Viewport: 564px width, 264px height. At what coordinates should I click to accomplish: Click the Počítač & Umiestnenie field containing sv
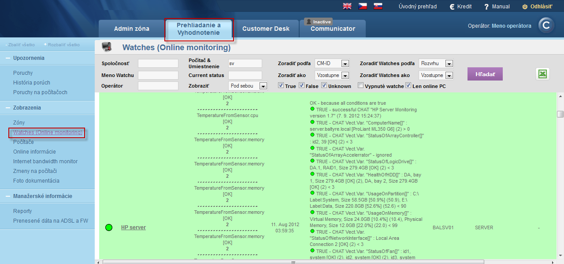(x=245, y=63)
